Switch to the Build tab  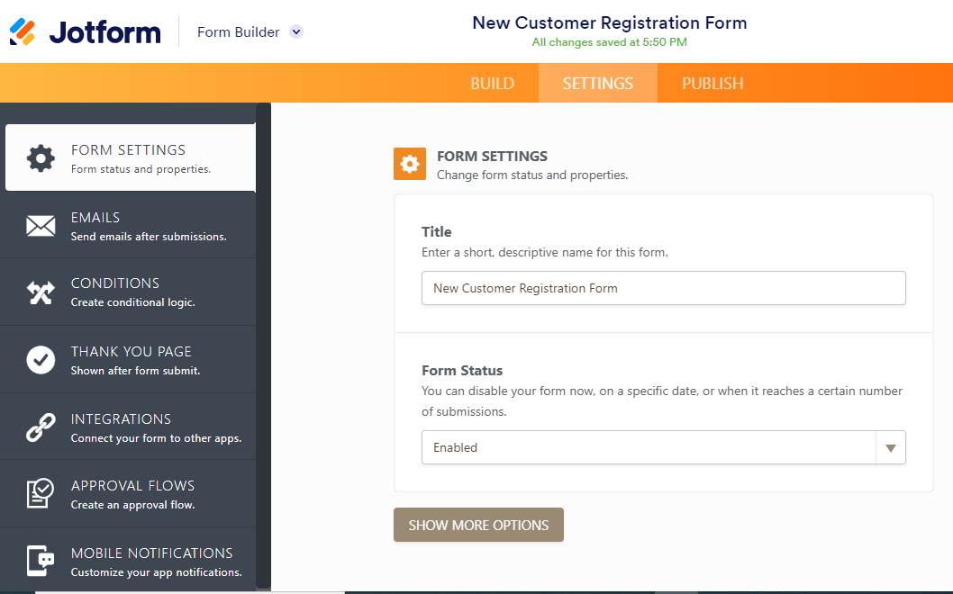point(493,83)
